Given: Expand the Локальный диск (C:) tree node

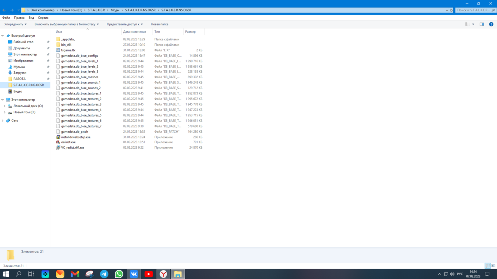Looking at the screenshot, I should (5, 106).
